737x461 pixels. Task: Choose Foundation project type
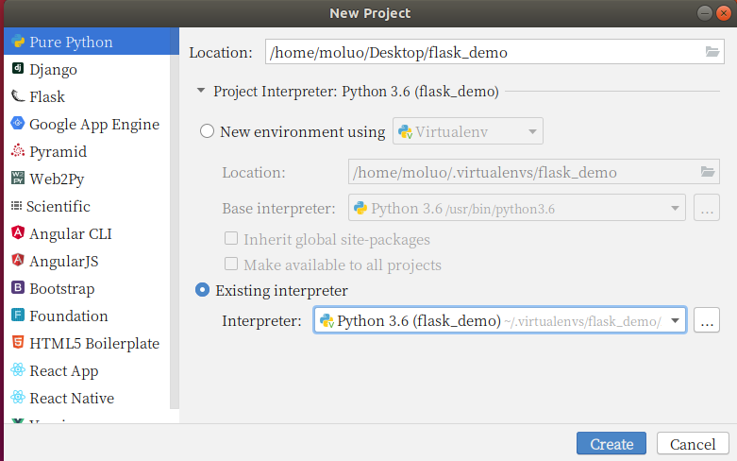tap(87, 315)
